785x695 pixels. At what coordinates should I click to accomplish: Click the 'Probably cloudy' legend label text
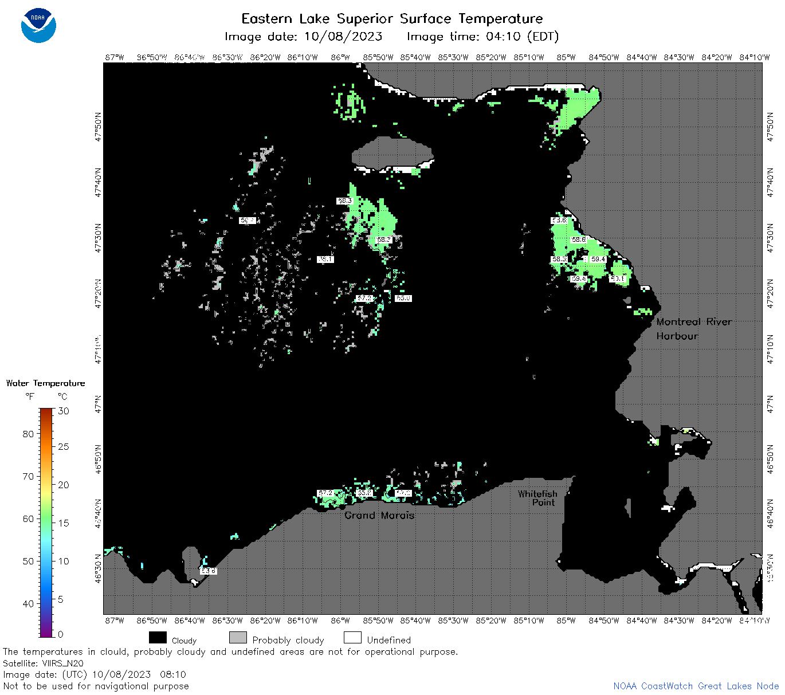coord(288,640)
